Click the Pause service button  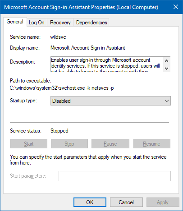pyautogui.click(x=110, y=144)
